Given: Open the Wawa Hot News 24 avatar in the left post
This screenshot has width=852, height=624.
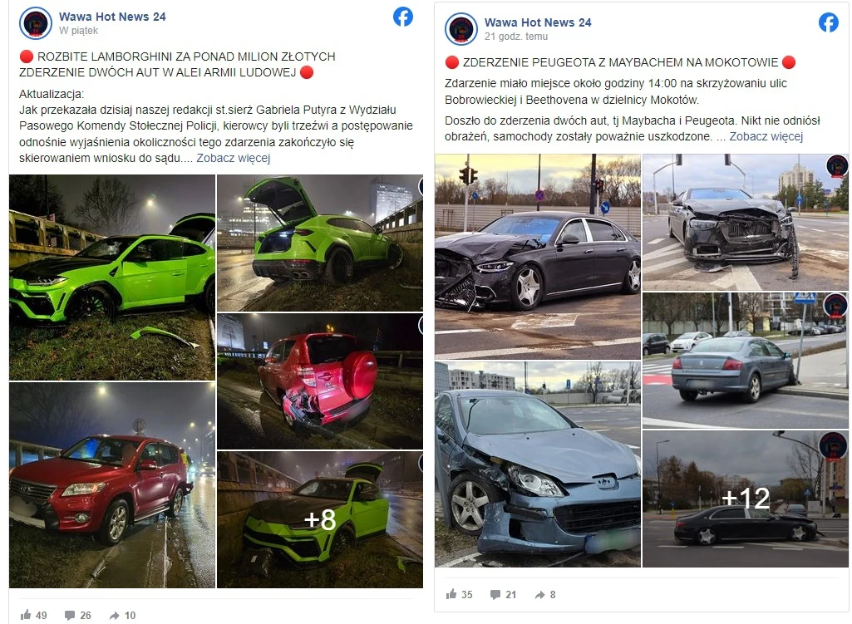Looking at the screenshot, I should coord(35,23).
